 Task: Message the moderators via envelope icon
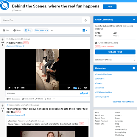[x=134, y=68]
